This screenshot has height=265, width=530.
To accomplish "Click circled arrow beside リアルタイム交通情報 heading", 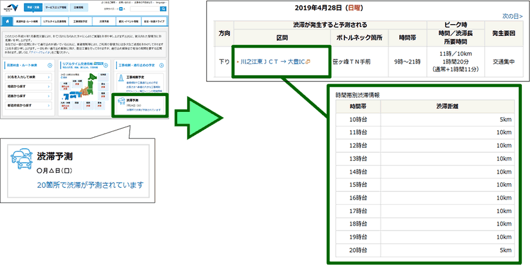I will [106, 65].
